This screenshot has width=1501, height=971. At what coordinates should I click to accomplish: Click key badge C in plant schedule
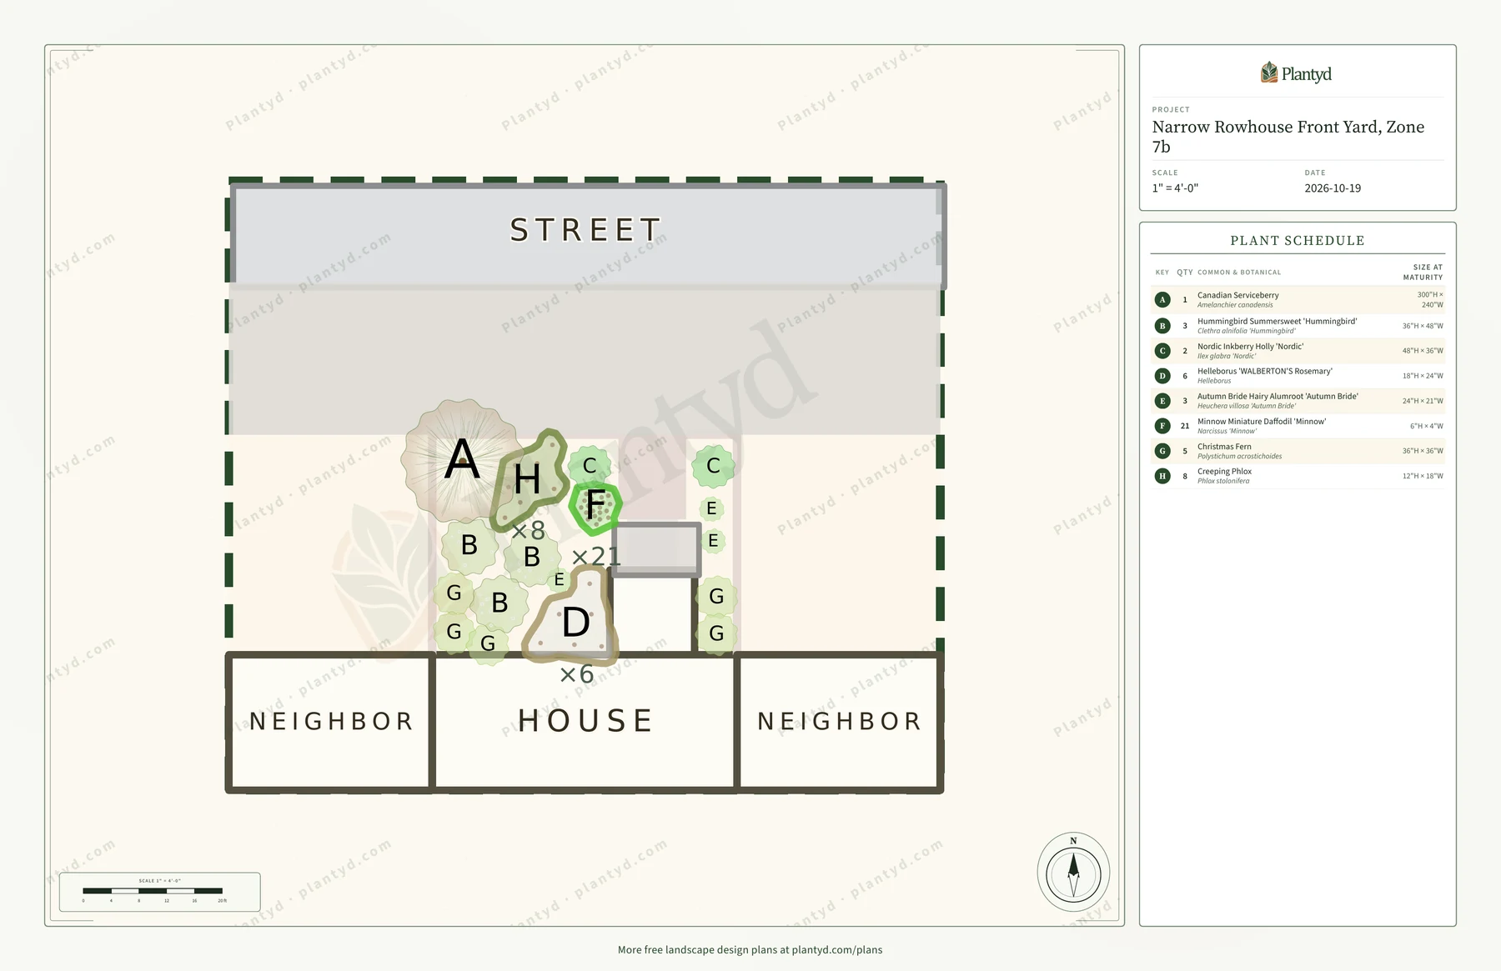(x=1162, y=351)
